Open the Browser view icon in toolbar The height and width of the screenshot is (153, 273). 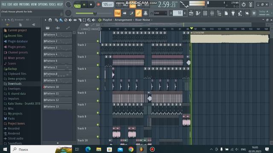[x=219, y=13]
